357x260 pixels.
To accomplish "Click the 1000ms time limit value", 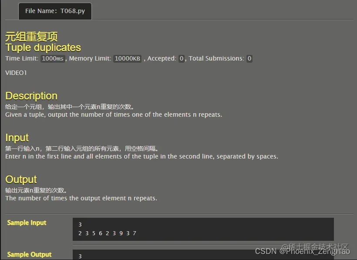I will tap(53, 58).
